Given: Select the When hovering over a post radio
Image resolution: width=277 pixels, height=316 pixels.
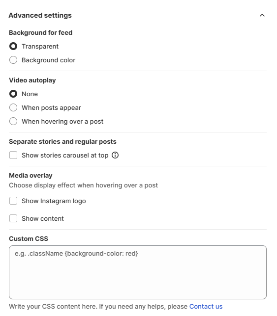Looking at the screenshot, I should [13, 121].
